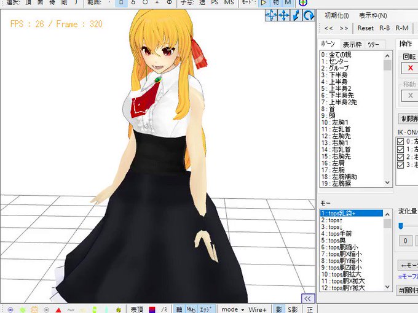Click the R-B button
This screenshot has height=313, width=418.
point(384,28)
